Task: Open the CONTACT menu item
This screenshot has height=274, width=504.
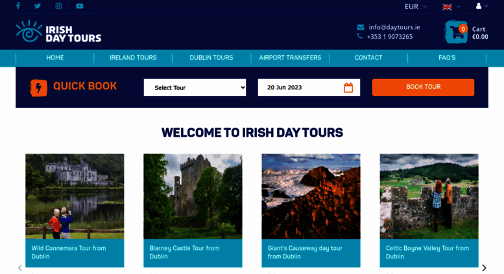Action: [368, 58]
